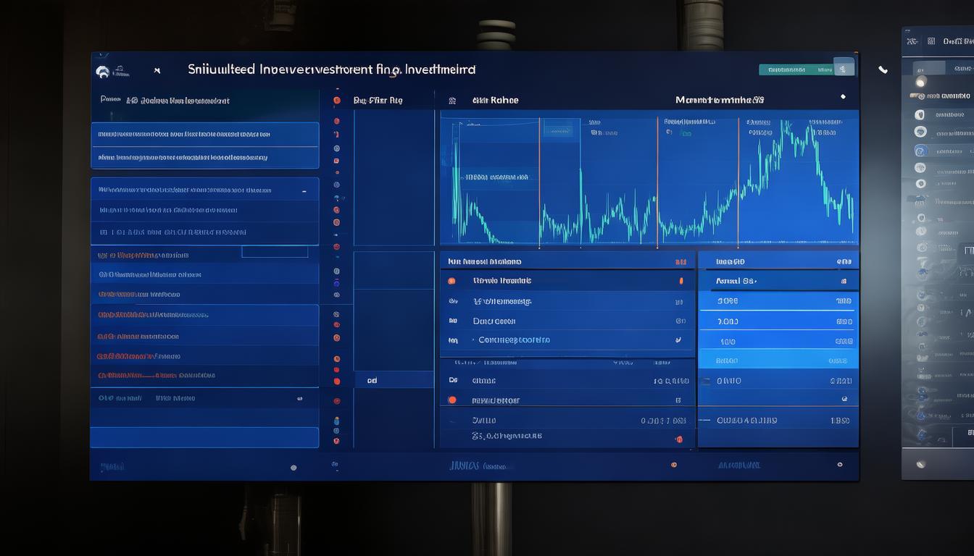Screen dimensions: 974x556
Task: Expand the row with dash before 'OUIUO'
Action: pyautogui.click(x=704, y=420)
